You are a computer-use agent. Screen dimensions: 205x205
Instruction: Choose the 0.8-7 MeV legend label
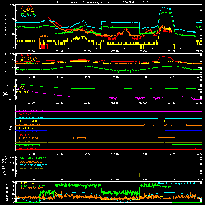[28, 60]
